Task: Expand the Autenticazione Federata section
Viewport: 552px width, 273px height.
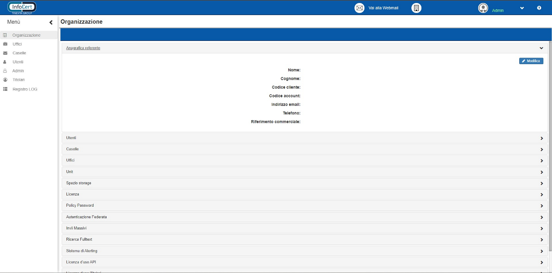Action: [x=542, y=217]
